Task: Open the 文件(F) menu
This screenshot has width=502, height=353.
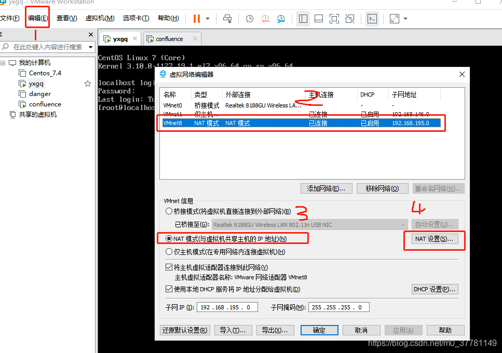Action: 10,18
